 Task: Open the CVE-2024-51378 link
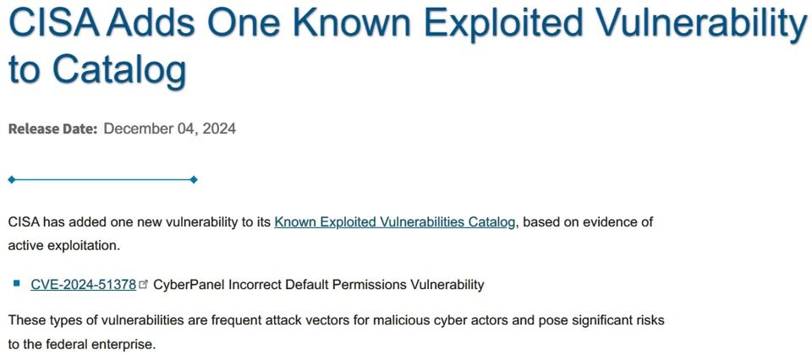click(84, 284)
